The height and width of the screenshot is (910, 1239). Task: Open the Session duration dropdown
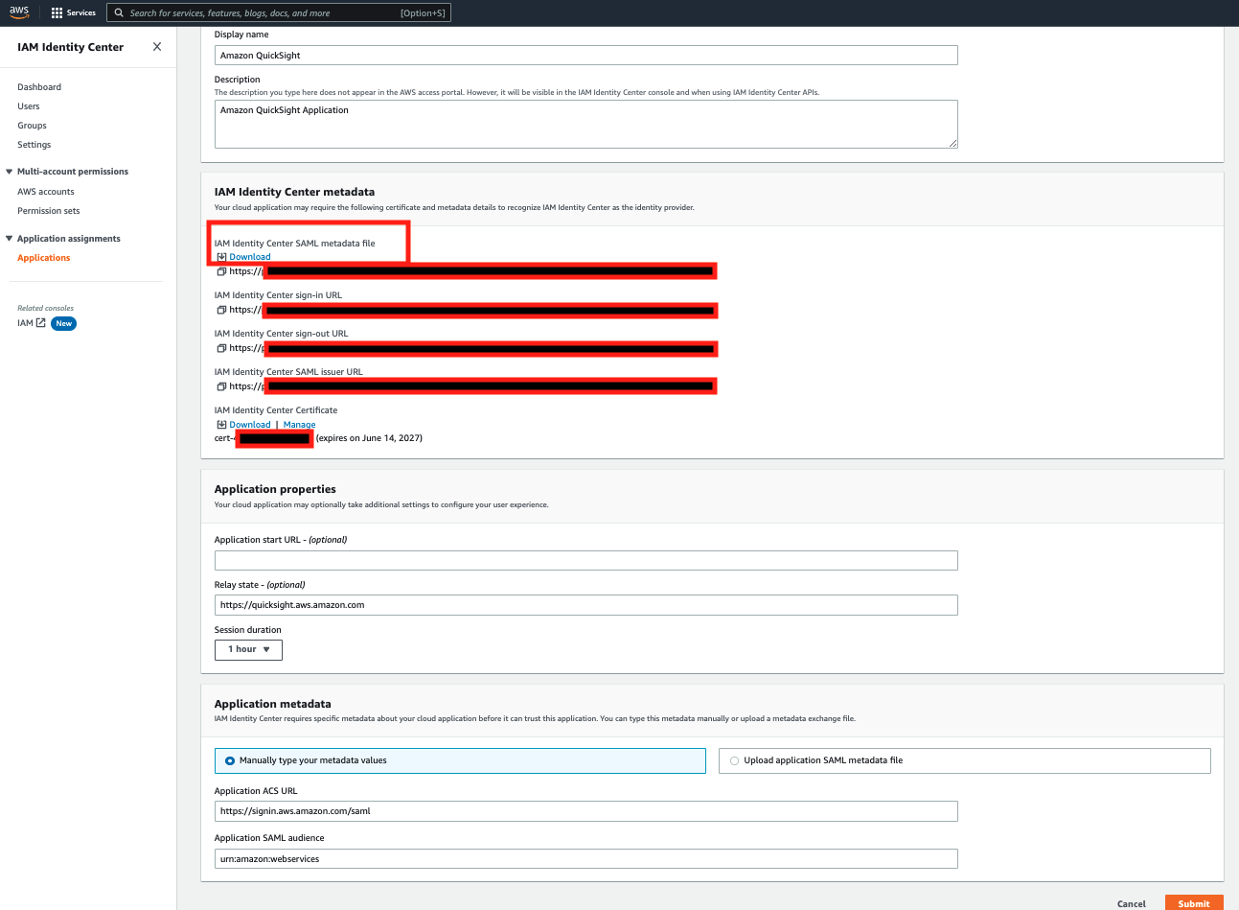coord(248,649)
